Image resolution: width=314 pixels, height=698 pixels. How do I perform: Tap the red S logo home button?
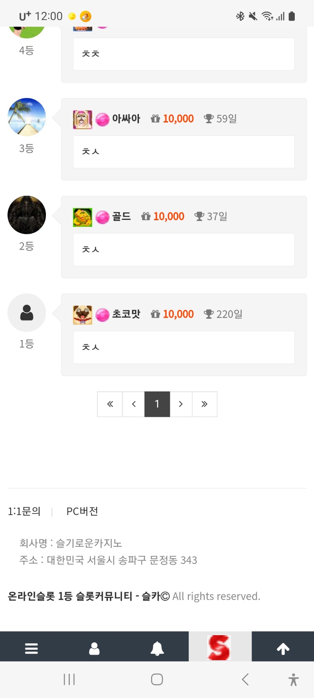tap(220, 647)
